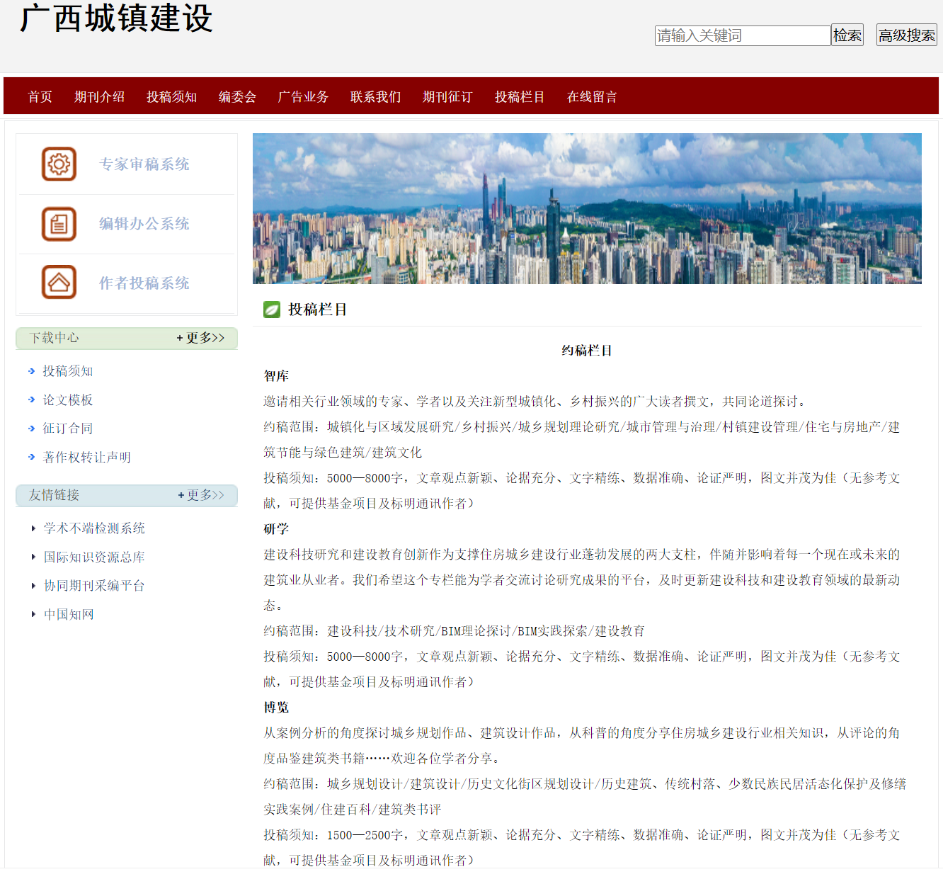Click the triangle bullet beside 国际知识资源总库
The width and height of the screenshot is (943, 879).
click(x=33, y=557)
